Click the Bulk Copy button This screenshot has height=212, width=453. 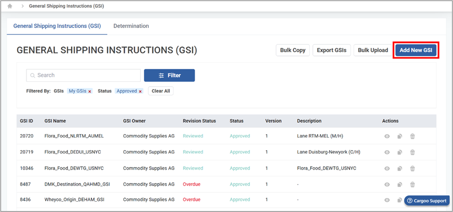293,50
